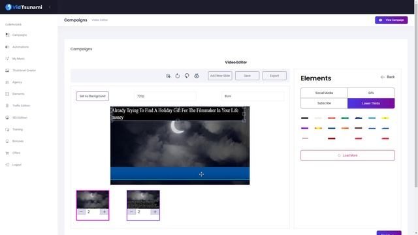418x235 pixels.
Task: Pick the yellow lower third, first row
Action: point(385,117)
